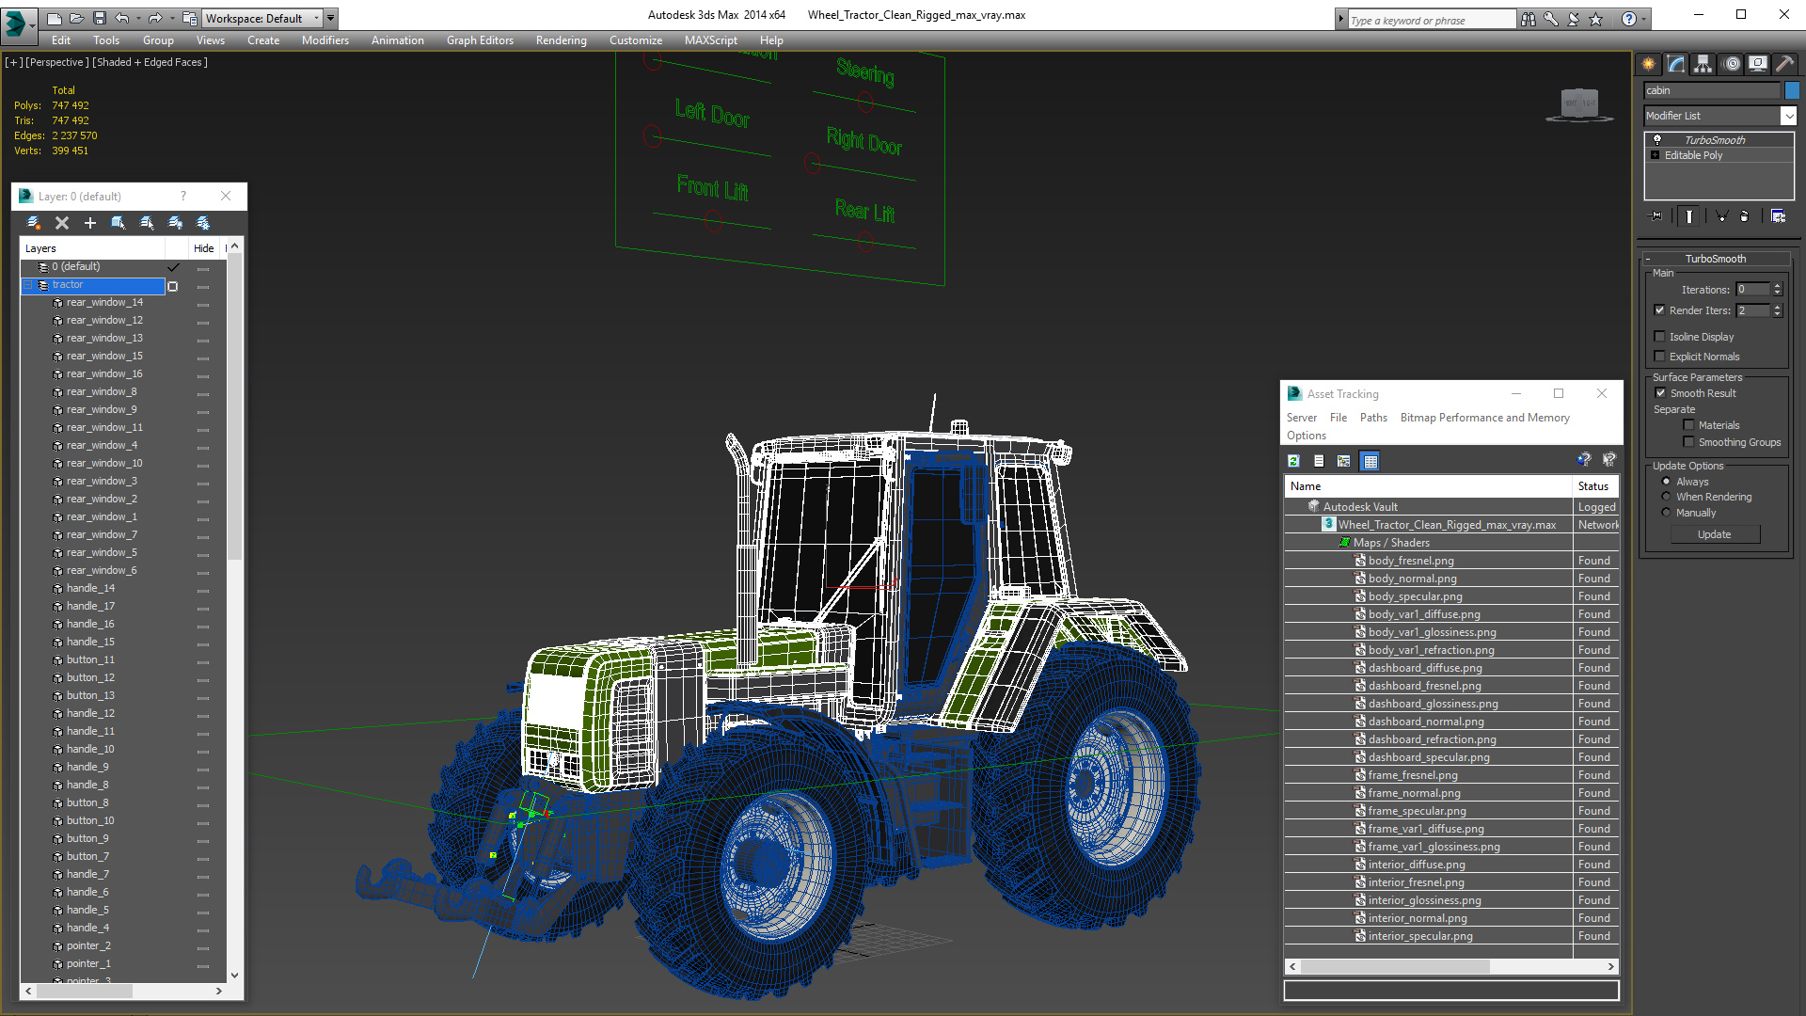The width and height of the screenshot is (1806, 1016).
Task: Click the keyword search input field
Action: point(1433,20)
